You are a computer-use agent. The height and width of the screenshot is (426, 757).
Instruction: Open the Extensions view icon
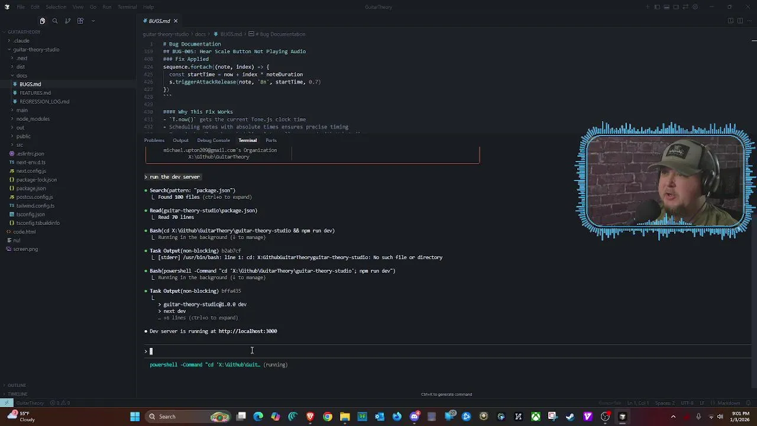coord(80,21)
